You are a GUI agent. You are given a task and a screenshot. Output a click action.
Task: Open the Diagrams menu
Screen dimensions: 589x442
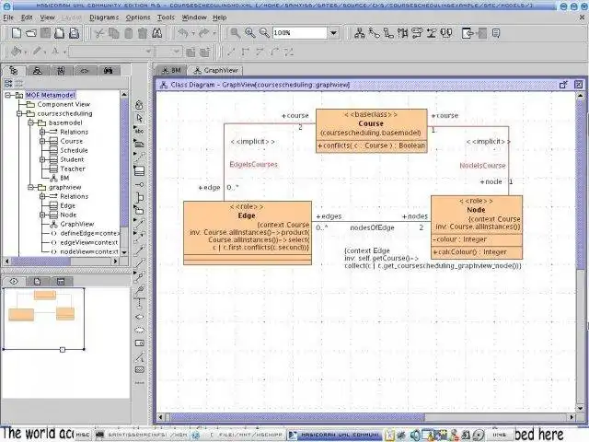point(104,17)
